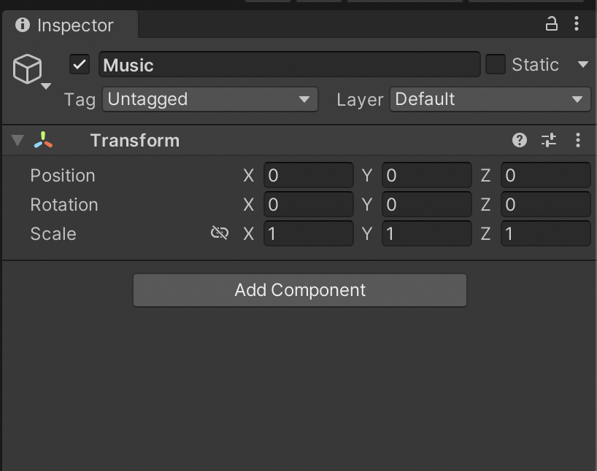Open the Layer dropdown set to Default
This screenshot has height=471, width=597.
point(489,99)
